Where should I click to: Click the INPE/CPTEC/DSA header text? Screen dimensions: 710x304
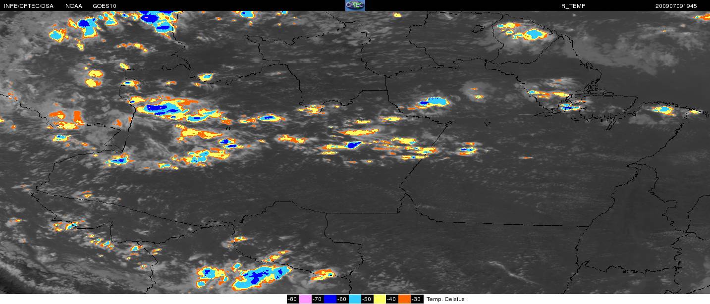(x=28, y=6)
